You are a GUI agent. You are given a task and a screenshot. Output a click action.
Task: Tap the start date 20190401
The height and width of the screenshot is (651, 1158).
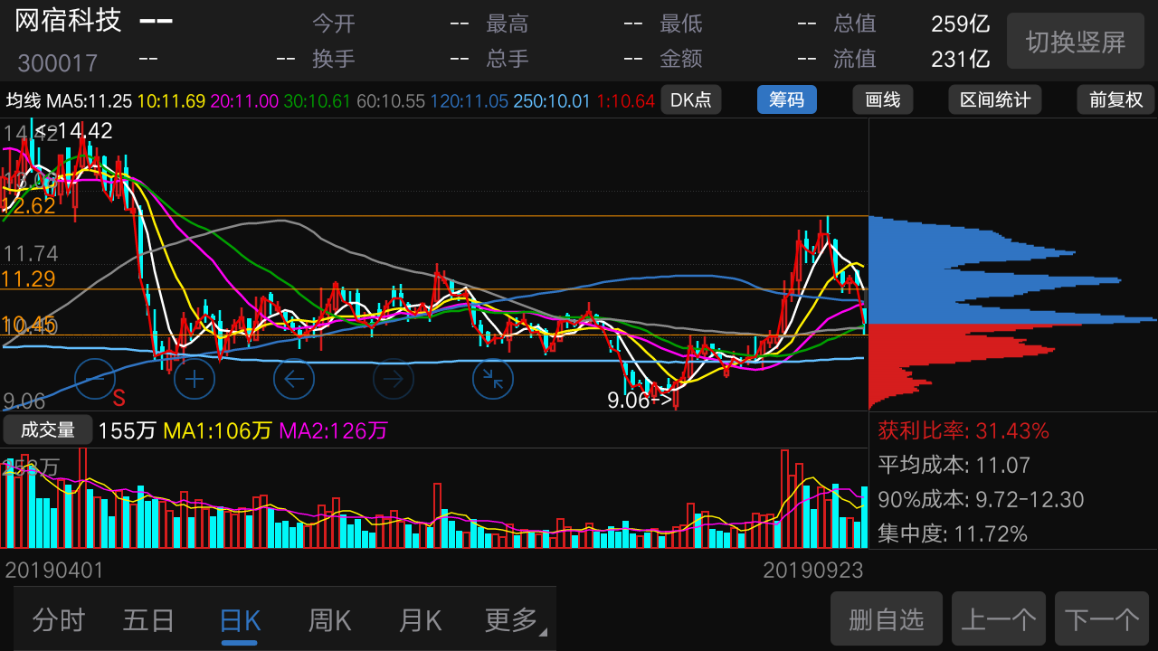click(55, 571)
